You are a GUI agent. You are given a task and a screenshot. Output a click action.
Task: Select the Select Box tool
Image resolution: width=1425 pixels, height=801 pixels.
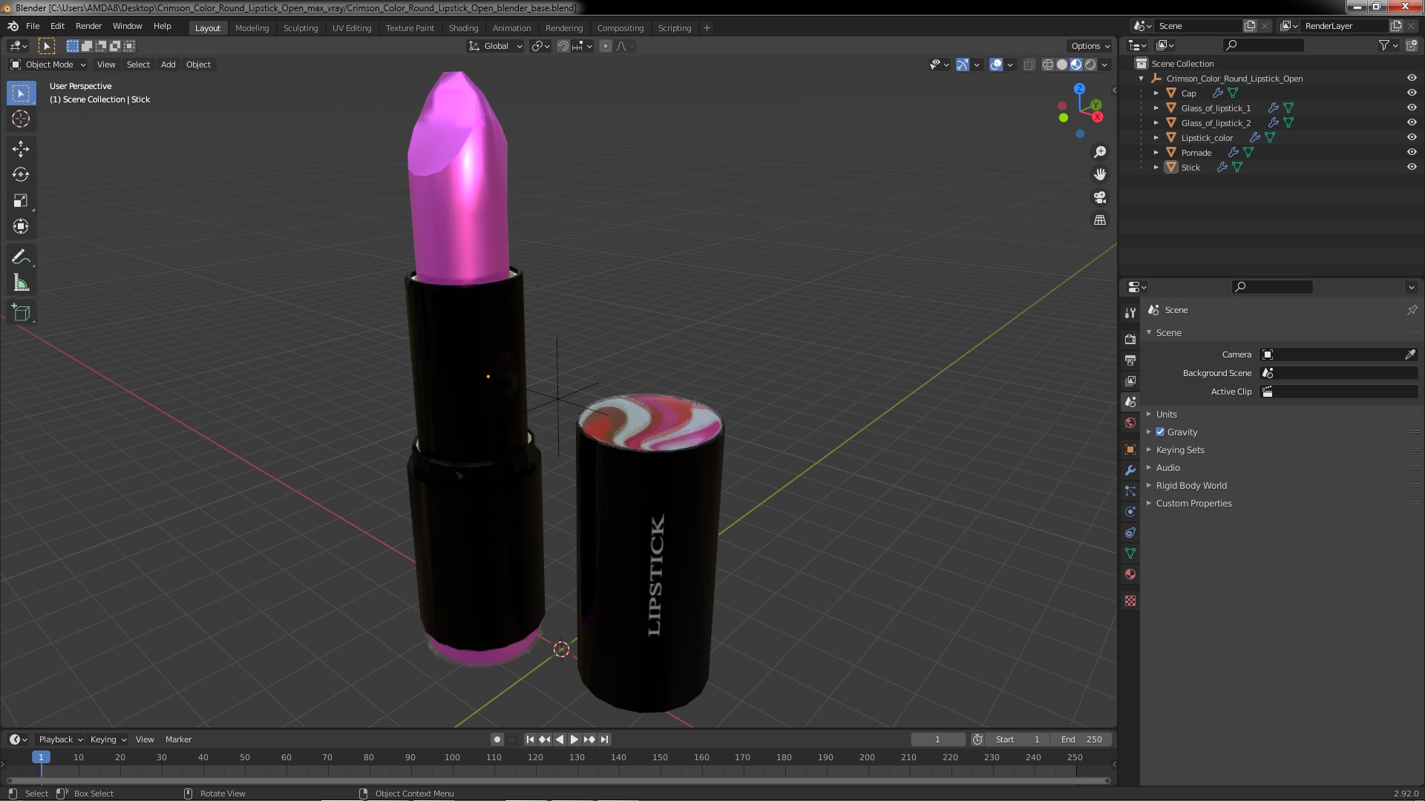click(x=21, y=93)
